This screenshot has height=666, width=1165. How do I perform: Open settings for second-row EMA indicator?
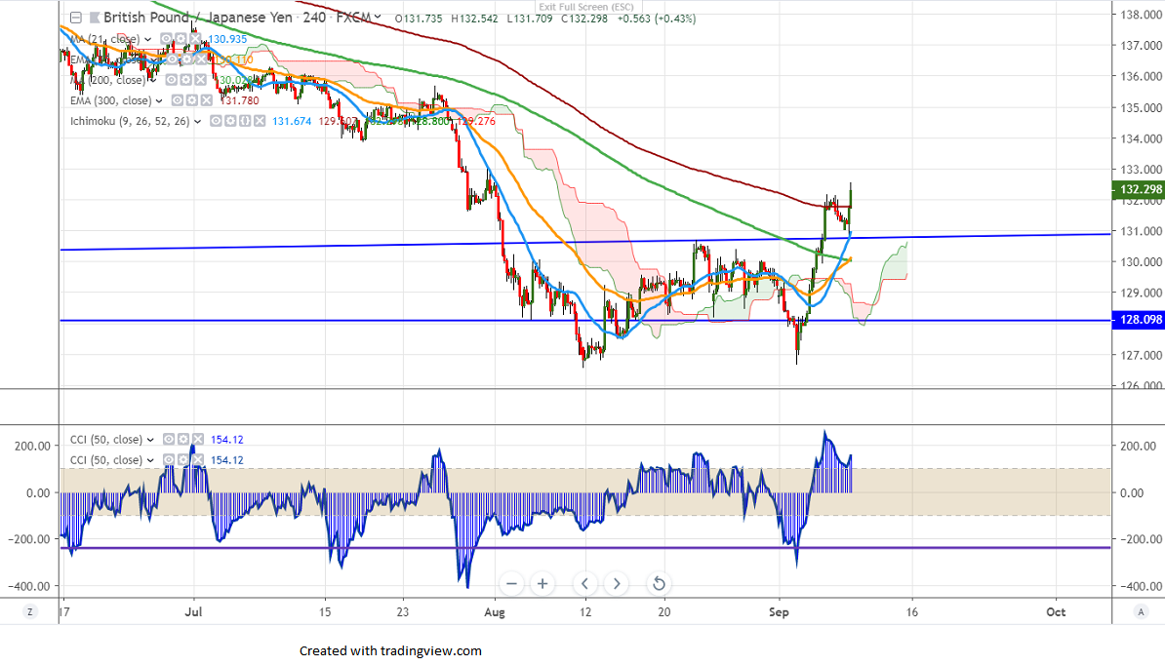pos(185,59)
